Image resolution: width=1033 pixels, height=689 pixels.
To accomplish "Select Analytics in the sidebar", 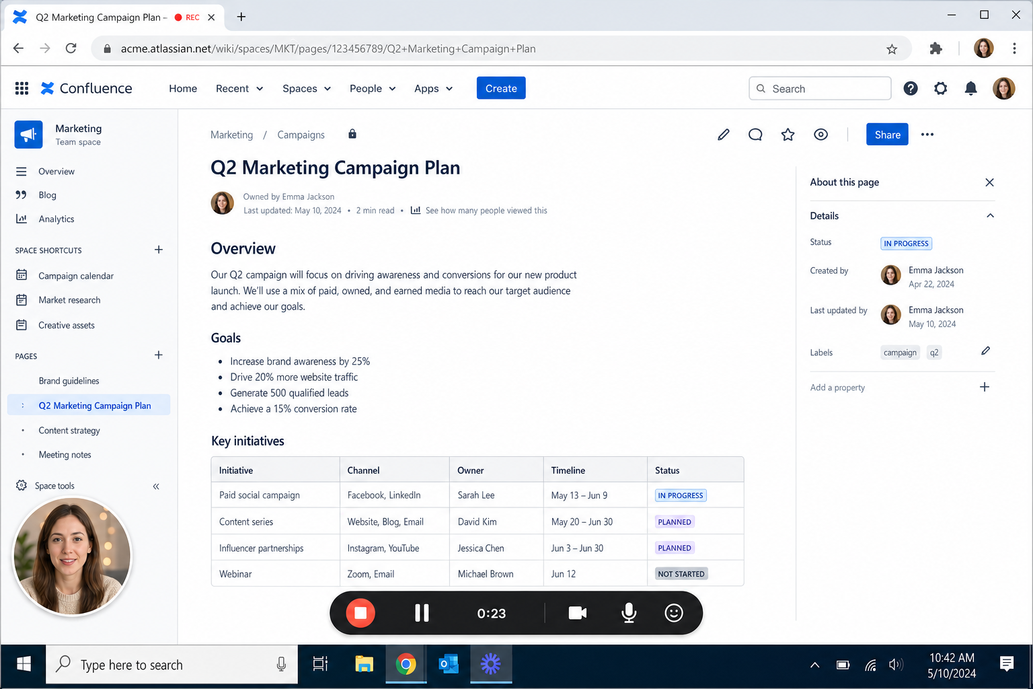I will (x=56, y=219).
